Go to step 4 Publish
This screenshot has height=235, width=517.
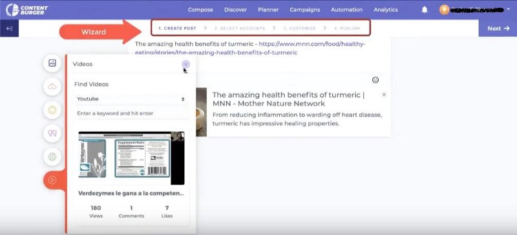[x=347, y=28]
